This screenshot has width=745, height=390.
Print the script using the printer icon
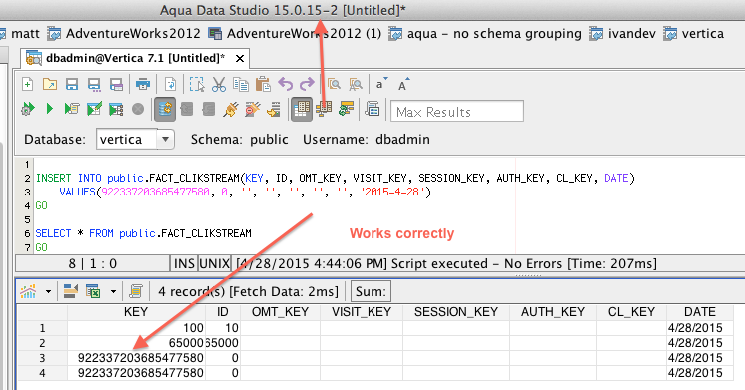[x=143, y=85]
